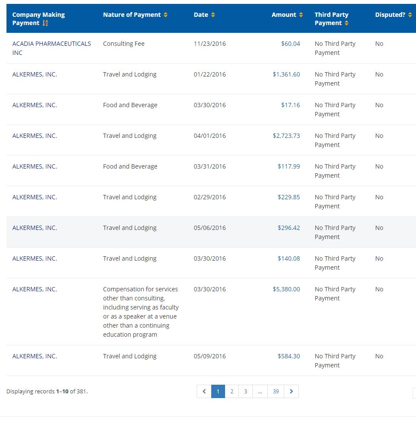Click the 05/06/2016 date cell
The width and height of the screenshot is (416, 421).
click(x=210, y=228)
